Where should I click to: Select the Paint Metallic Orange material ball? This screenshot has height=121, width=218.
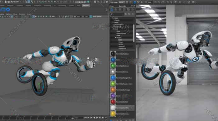point(113,90)
